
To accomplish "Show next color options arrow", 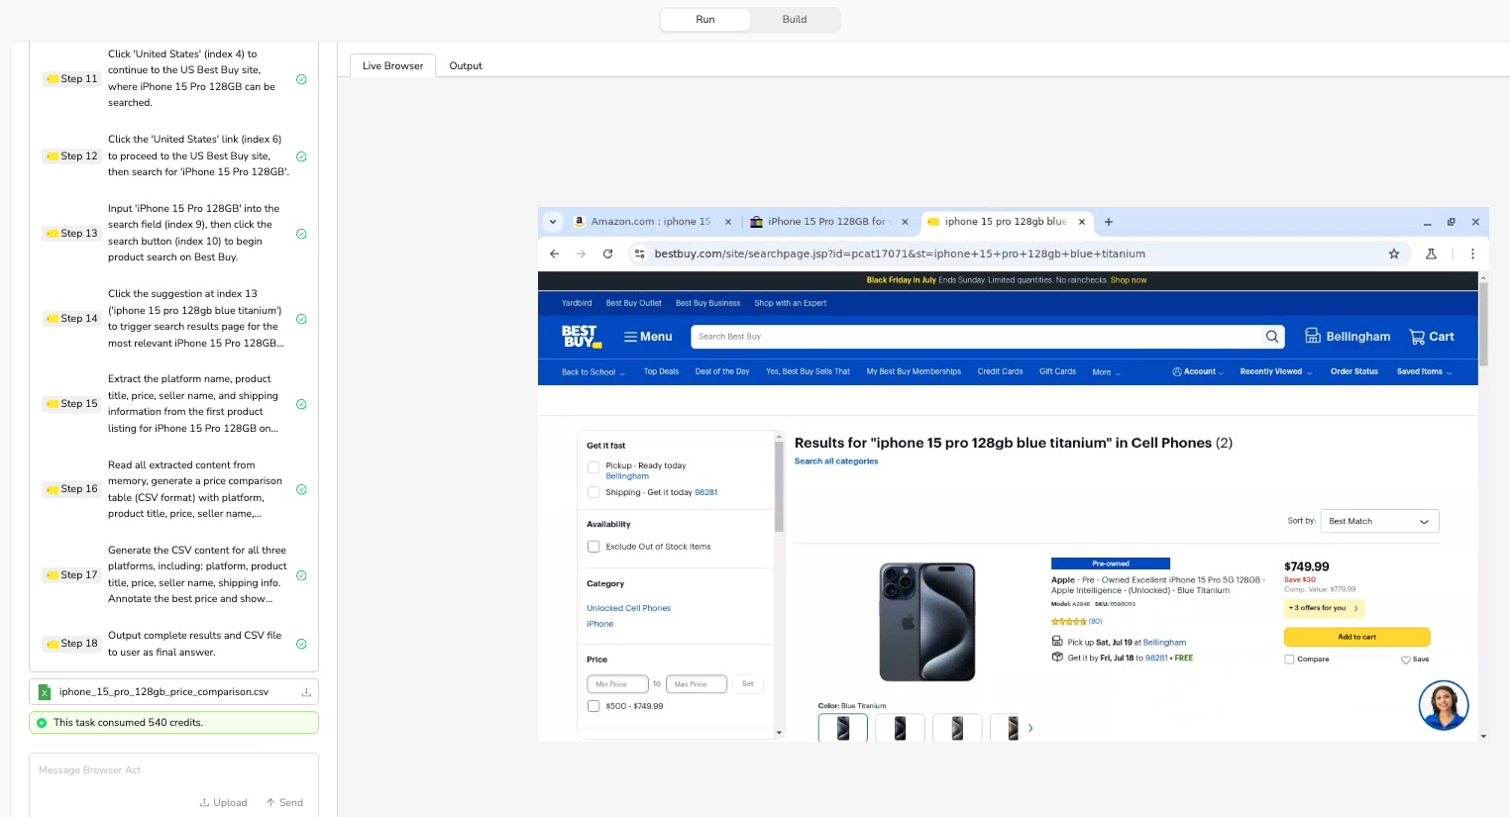I will [x=1030, y=728].
